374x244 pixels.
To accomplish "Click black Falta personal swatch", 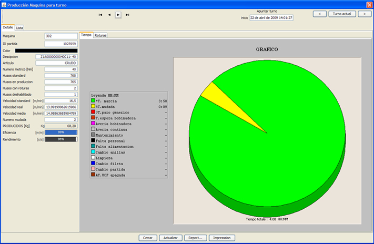I will click(93, 140).
